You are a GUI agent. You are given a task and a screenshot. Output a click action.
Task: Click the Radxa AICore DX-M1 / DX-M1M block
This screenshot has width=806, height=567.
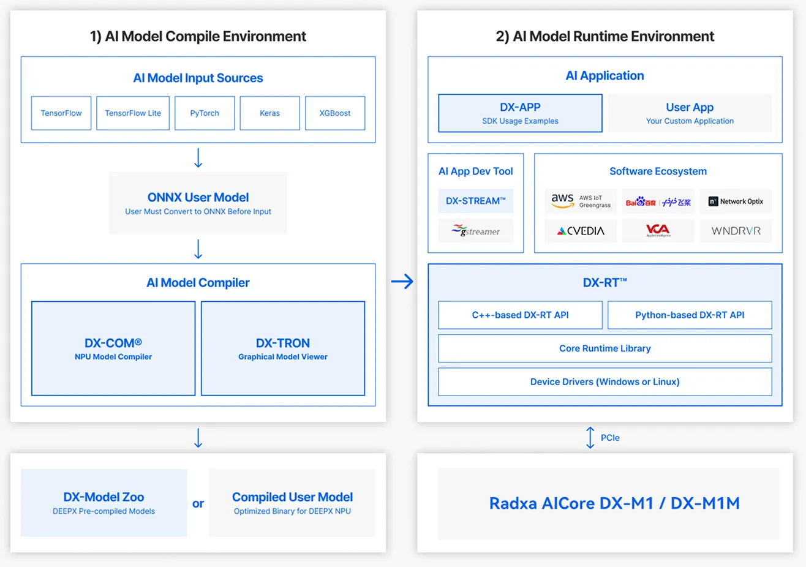coord(608,503)
